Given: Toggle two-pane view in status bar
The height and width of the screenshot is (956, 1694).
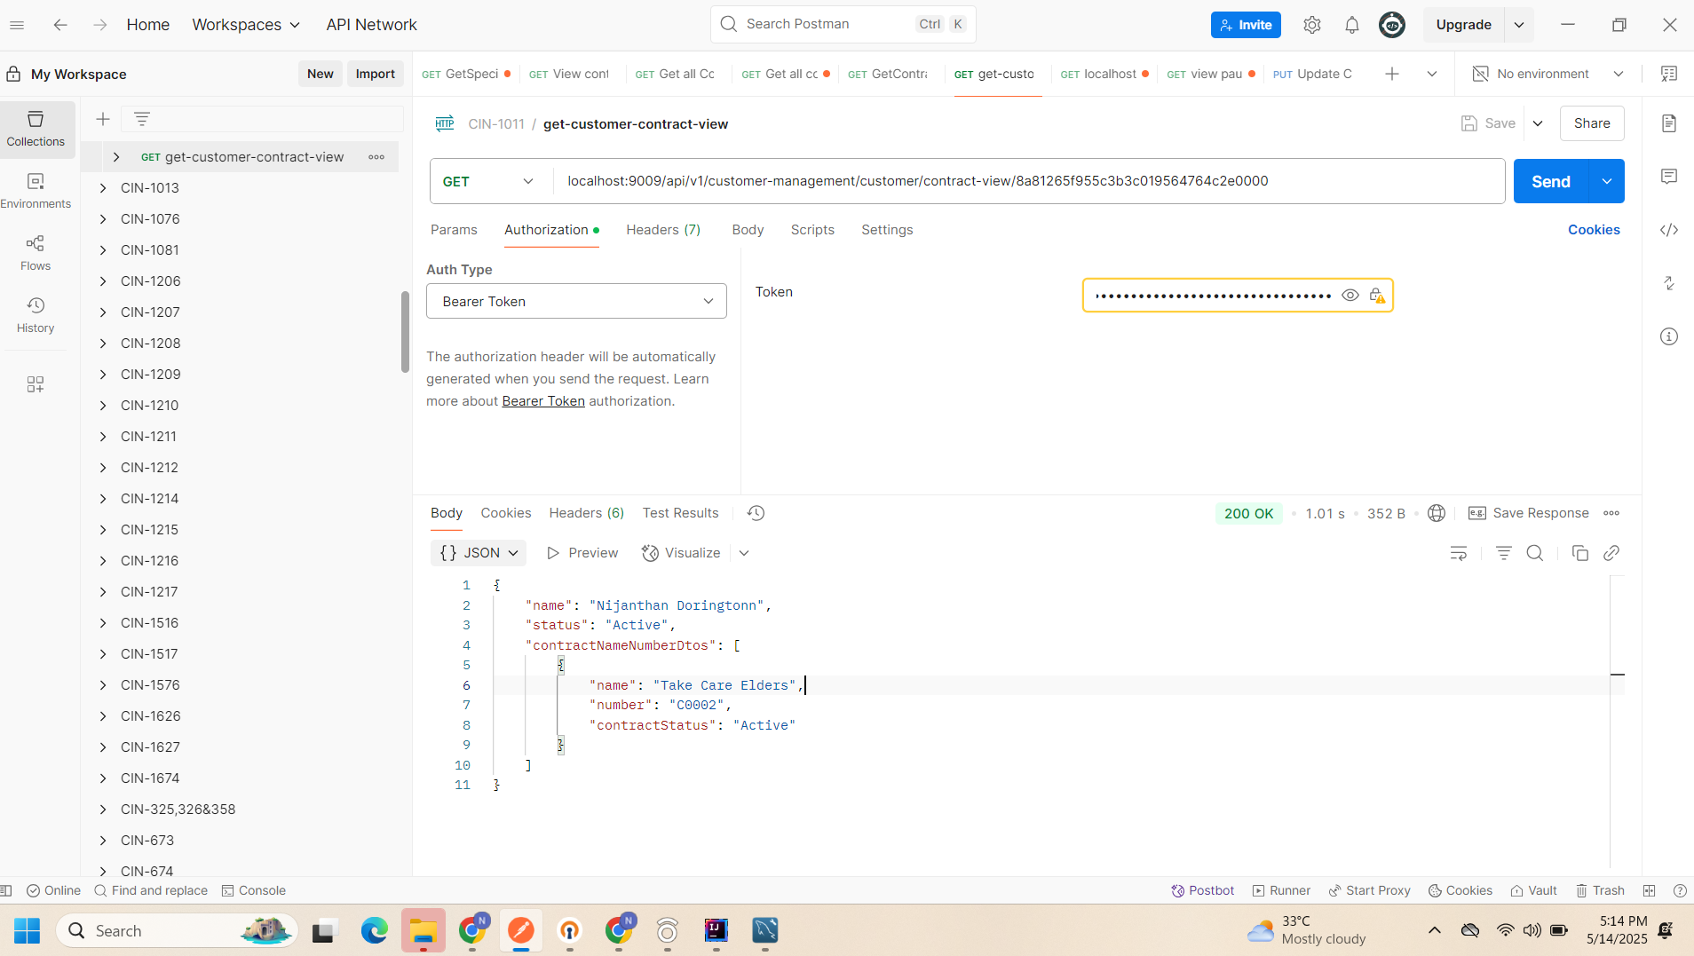Looking at the screenshot, I should pos(1650,890).
